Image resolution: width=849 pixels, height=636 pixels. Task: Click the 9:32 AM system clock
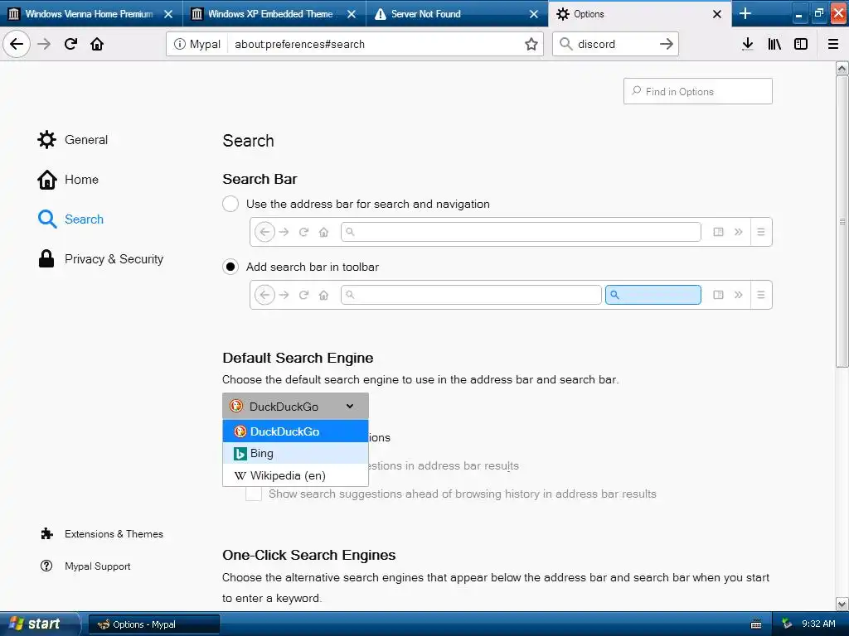(x=818, y=624)
